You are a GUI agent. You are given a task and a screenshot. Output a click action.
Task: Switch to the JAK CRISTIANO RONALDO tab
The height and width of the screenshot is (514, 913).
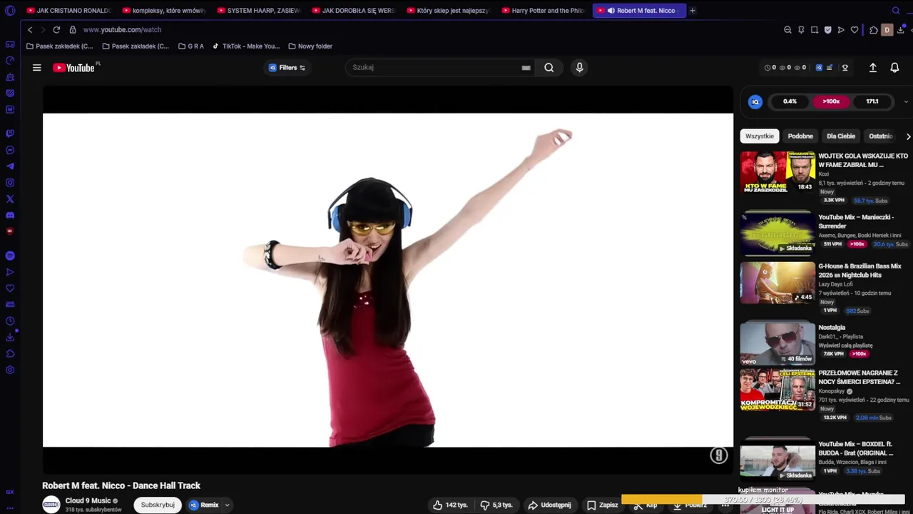[68, 11]
